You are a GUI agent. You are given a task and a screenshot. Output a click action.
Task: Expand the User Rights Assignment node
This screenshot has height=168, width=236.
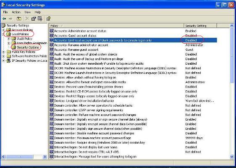(9, 43)
